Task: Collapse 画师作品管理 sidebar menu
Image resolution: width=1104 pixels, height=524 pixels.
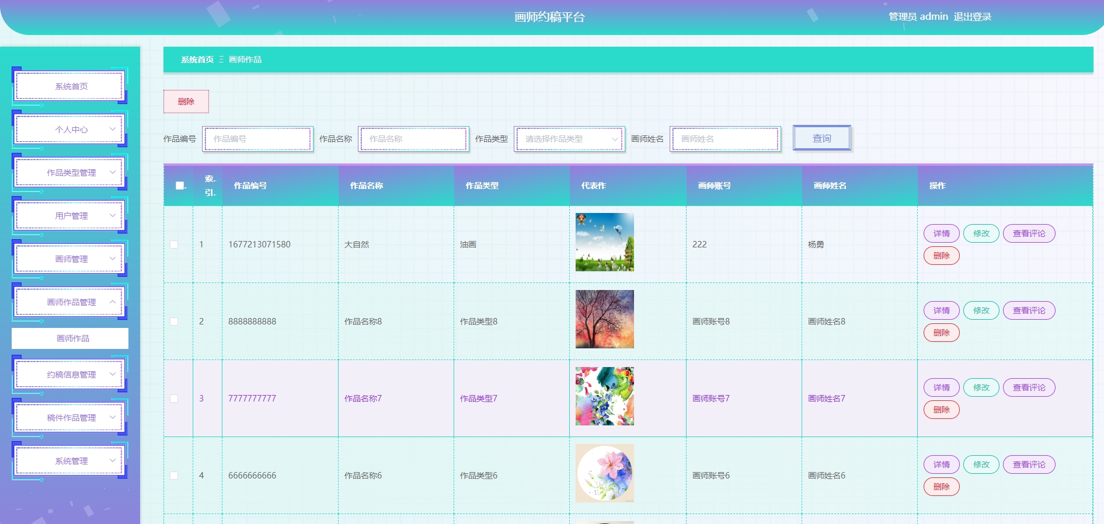Action: 70,302
